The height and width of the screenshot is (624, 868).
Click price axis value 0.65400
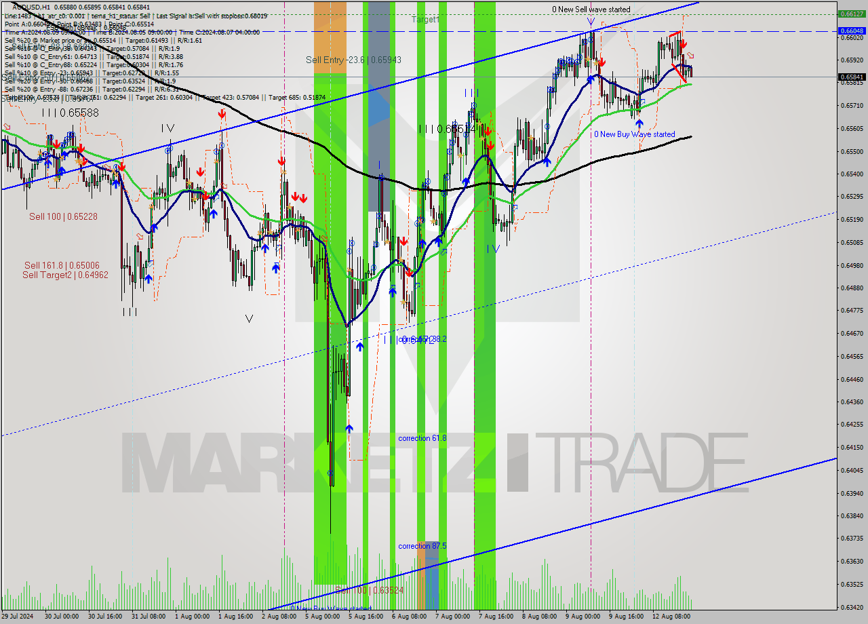point(851,174)
